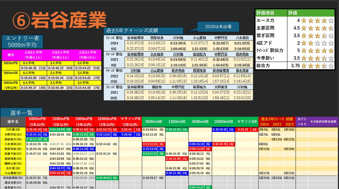This screenshot has width=339, height=189.
Task: Select the 0:33:30[7] split time
Action: pyautogui.click(x=221, y=43)
